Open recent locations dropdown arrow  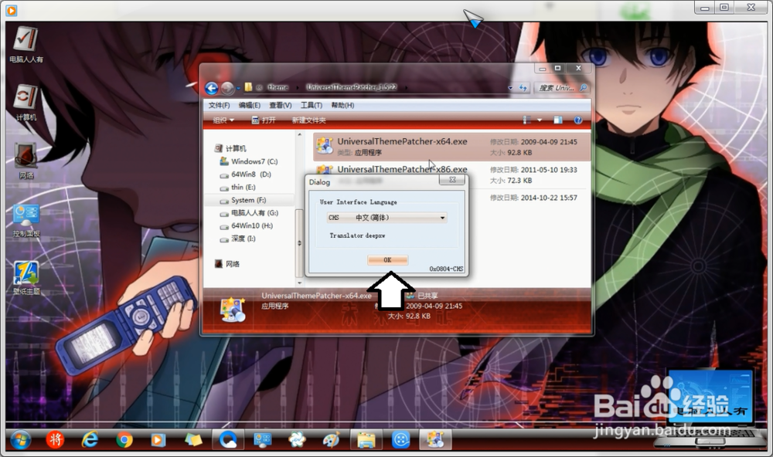[x=238, y=89]
